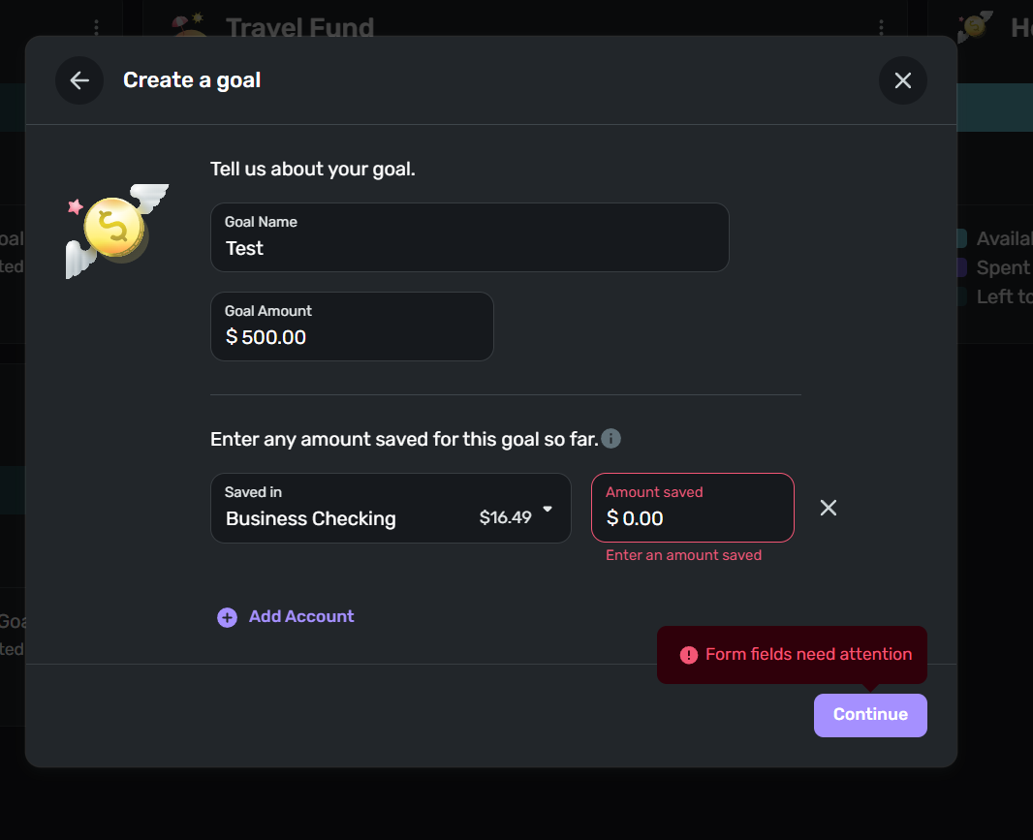Click the error alert icon in the tooltip
The image size is (1033, 840).
click(x=688, y=655)
